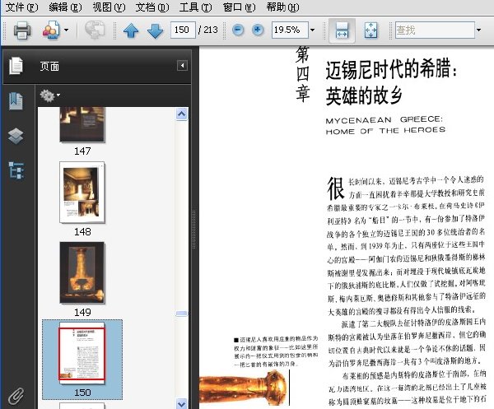Select the page 148 thumbnail
Viewport: 494px width, 409px height.
pos(82,193)
